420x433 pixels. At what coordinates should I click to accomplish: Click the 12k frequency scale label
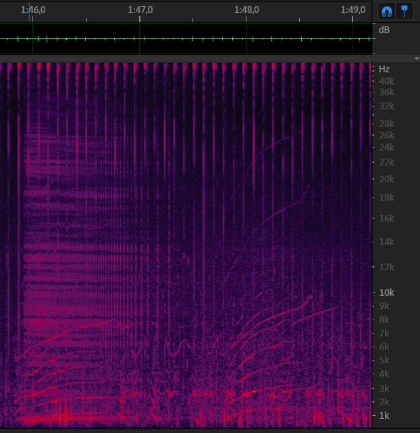[x=387, y=267]
